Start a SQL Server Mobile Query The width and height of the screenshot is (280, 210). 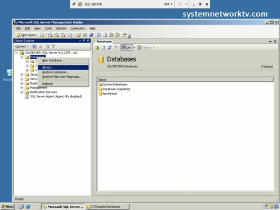pyautogui.click(x=70, y=35)
